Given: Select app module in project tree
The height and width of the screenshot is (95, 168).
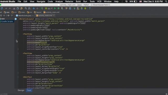Looking at the screenshot, I should coord(2,19).
